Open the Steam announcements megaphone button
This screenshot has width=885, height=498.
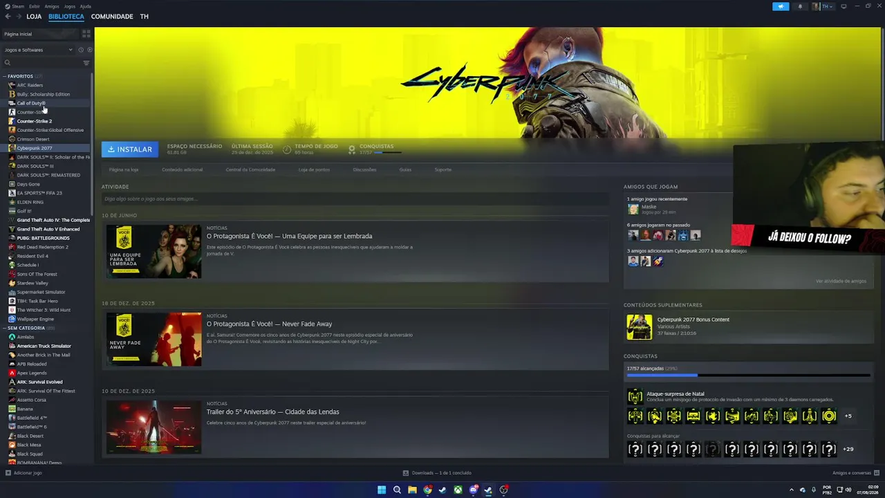pos(781,6)
